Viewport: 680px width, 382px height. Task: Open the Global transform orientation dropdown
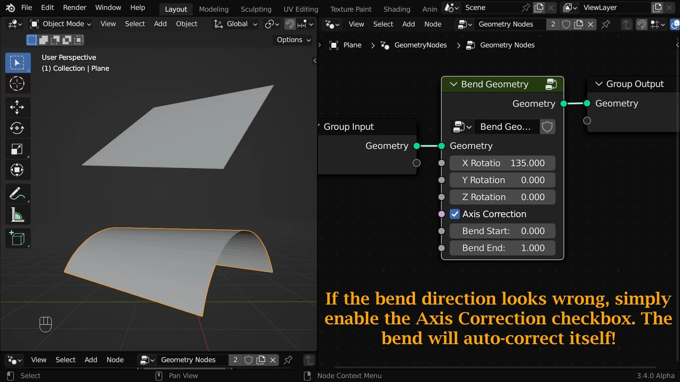[235, 24]
